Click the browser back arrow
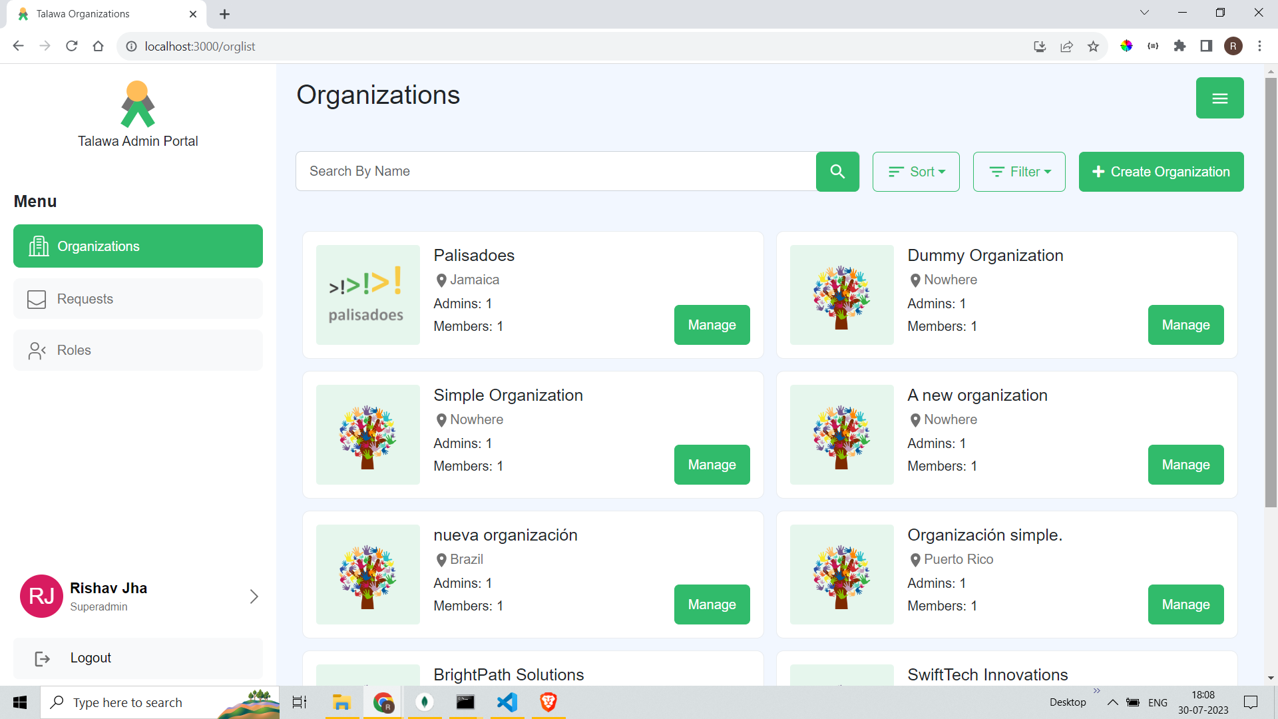 click(18, 46)
